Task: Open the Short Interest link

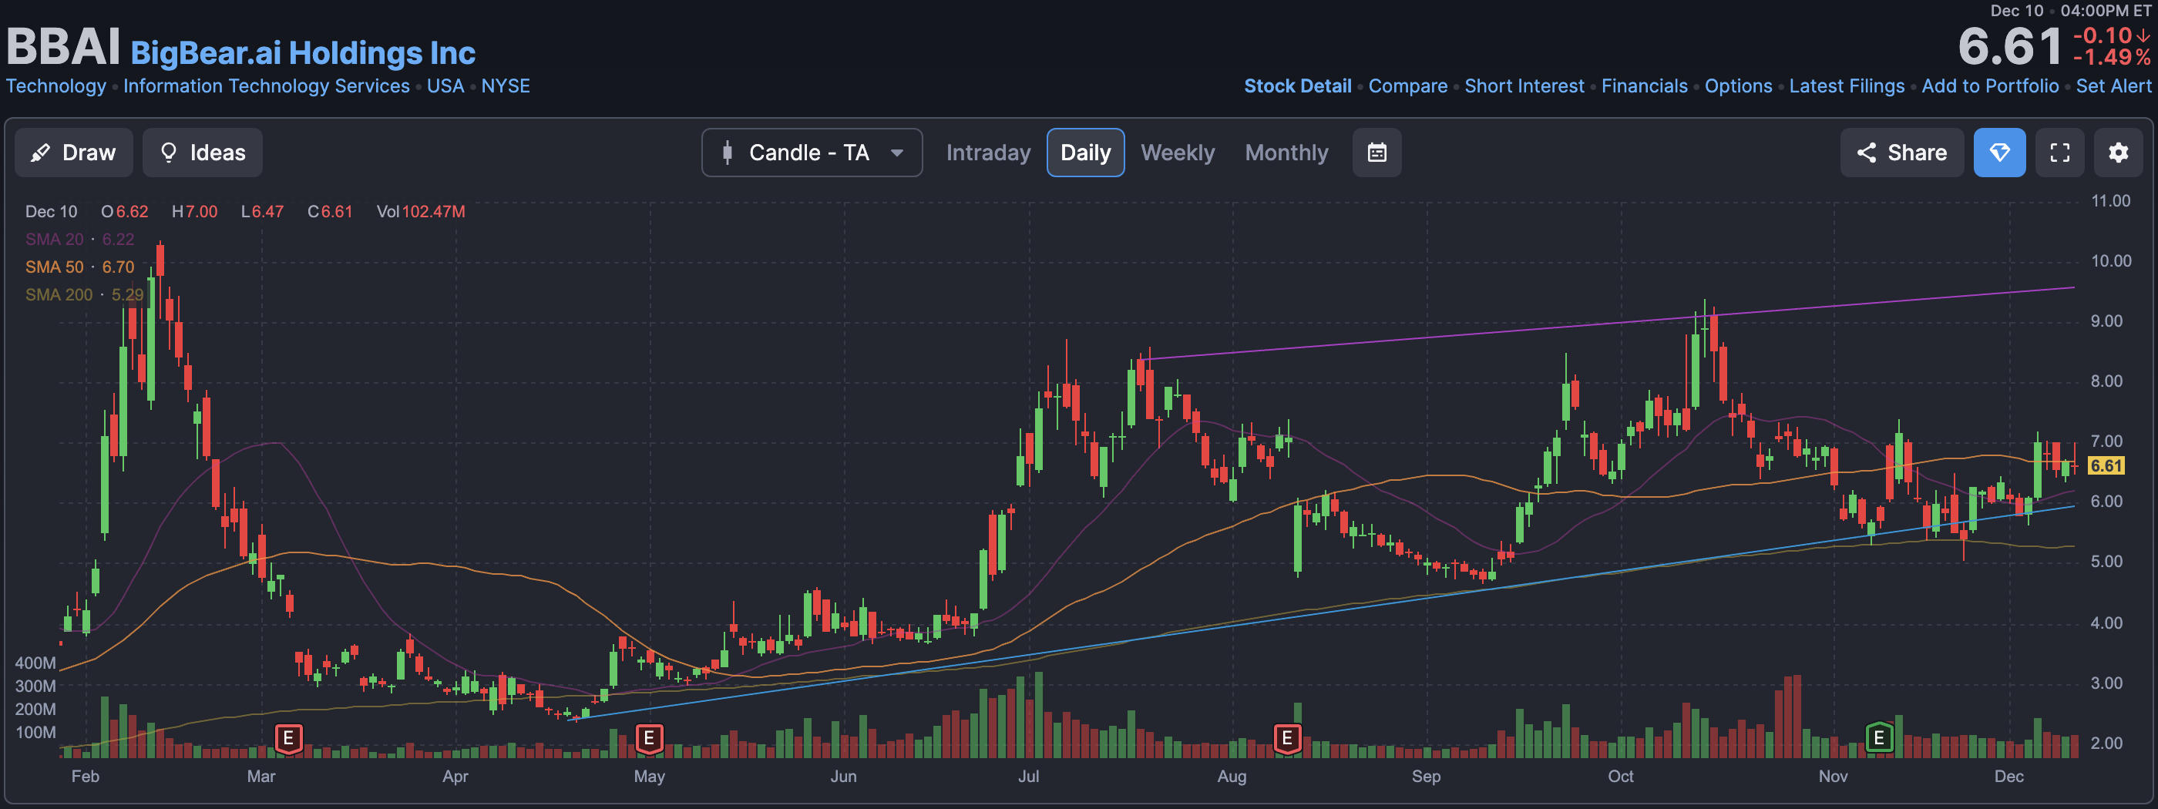Action: pos(1524,86)
